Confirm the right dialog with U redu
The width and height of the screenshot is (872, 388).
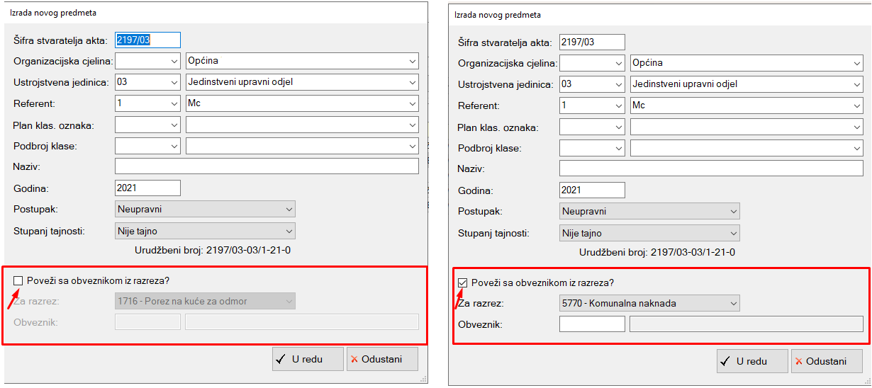coord(751,361)
